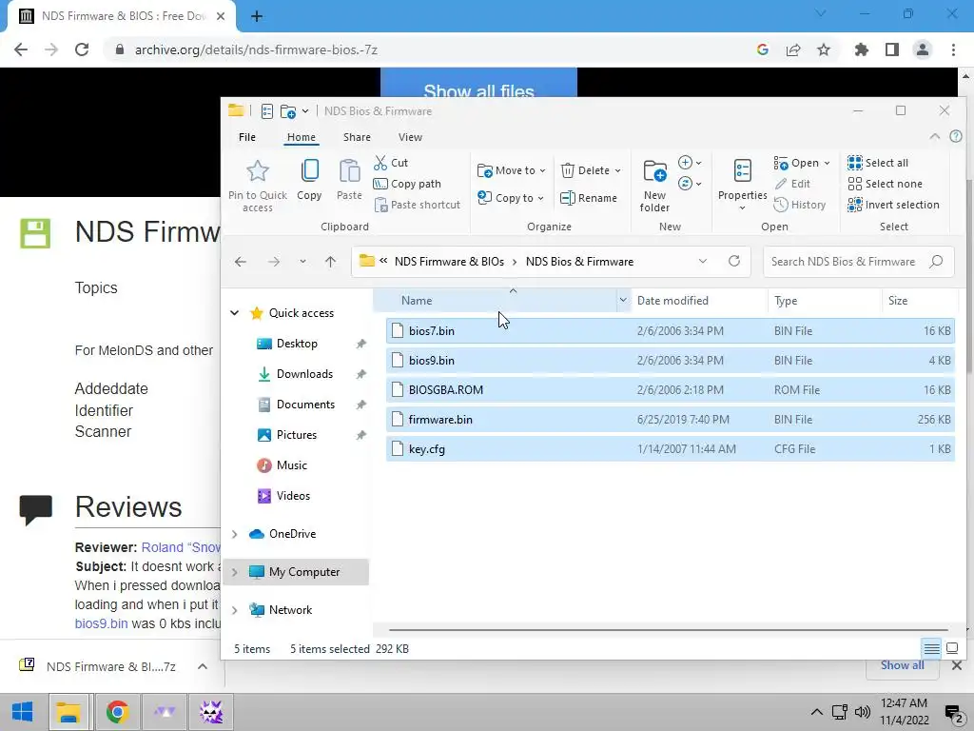This screenshot has height=731, width=974.
Task: Select the key.cfg file
Action: [x=670, y=449]
